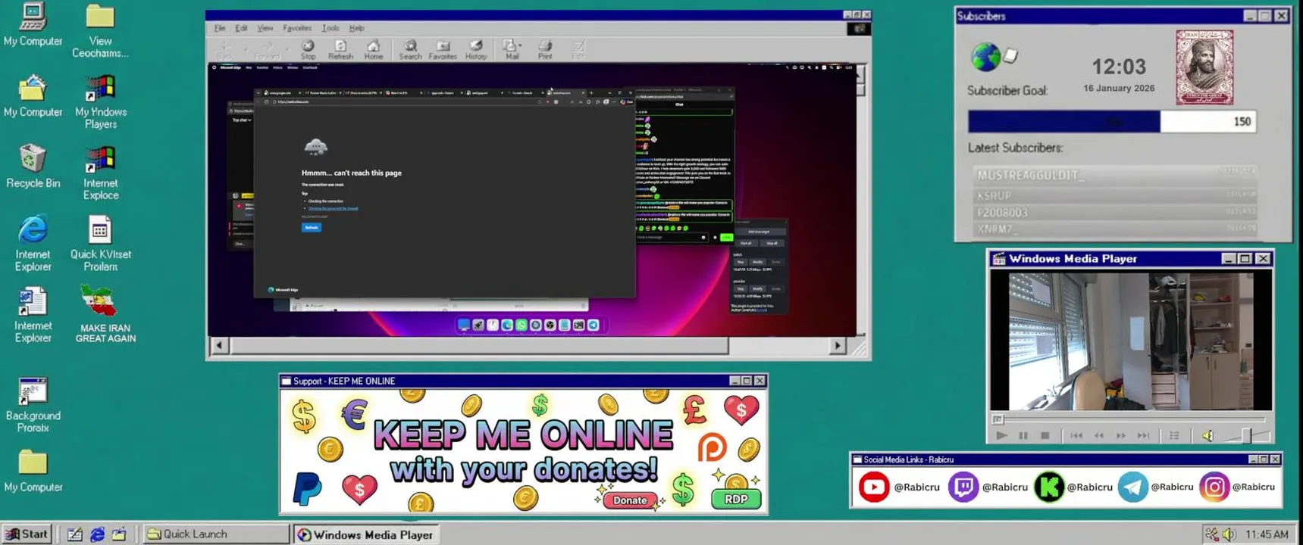Click the rewind button in Media Player
The image size is (1303, 545).
pos(1098,435)
